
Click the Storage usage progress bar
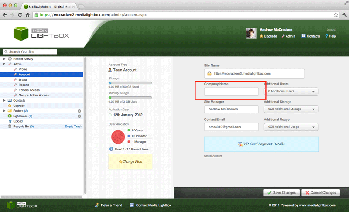tap(130, 82)
